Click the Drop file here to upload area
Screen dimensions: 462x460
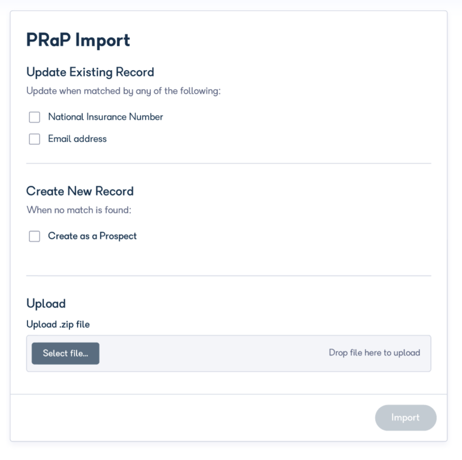[x=375, y=353]
